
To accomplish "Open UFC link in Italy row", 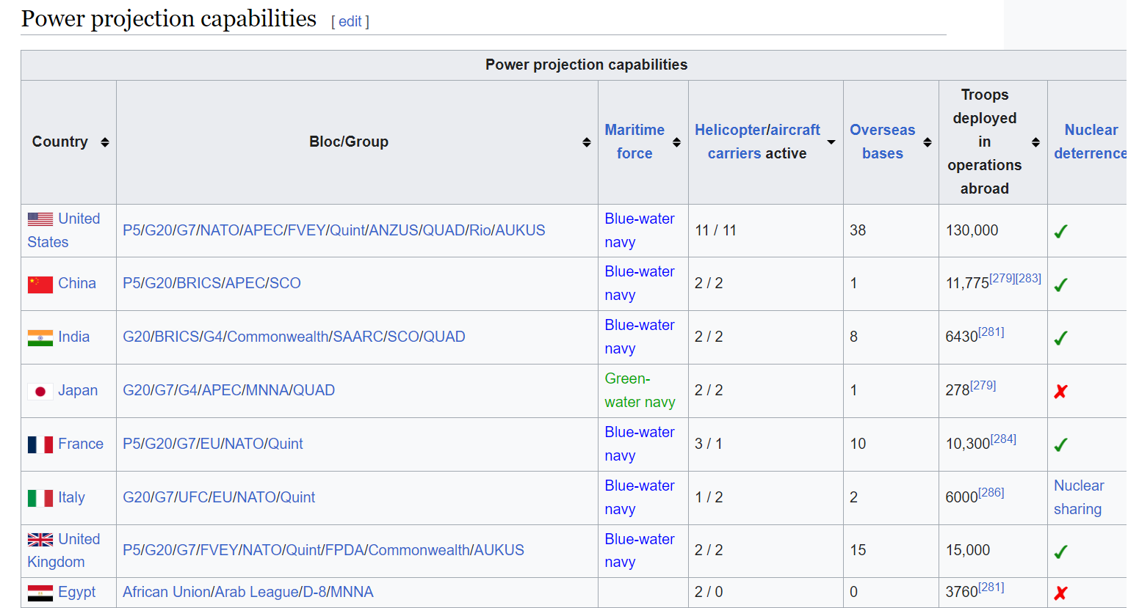I will click(193, 497).
